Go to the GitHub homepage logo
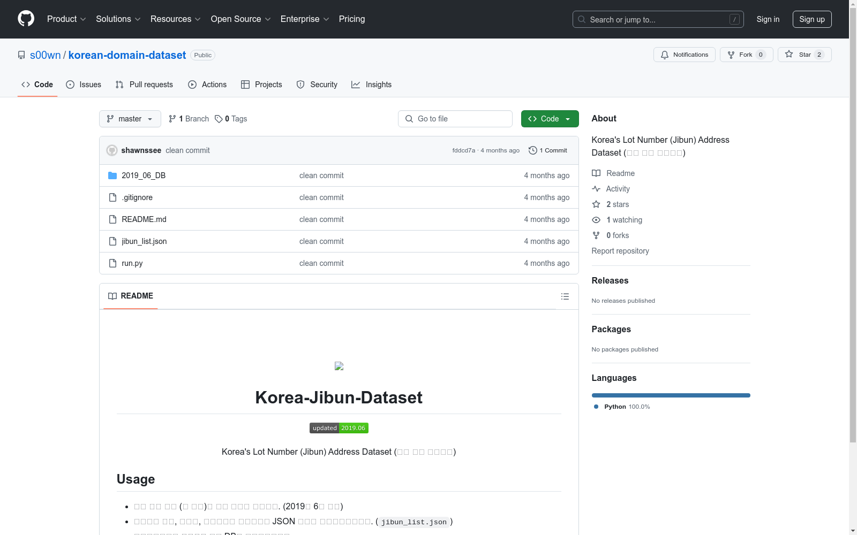This screenshot has width=857, height=535. tap(26, 19)
